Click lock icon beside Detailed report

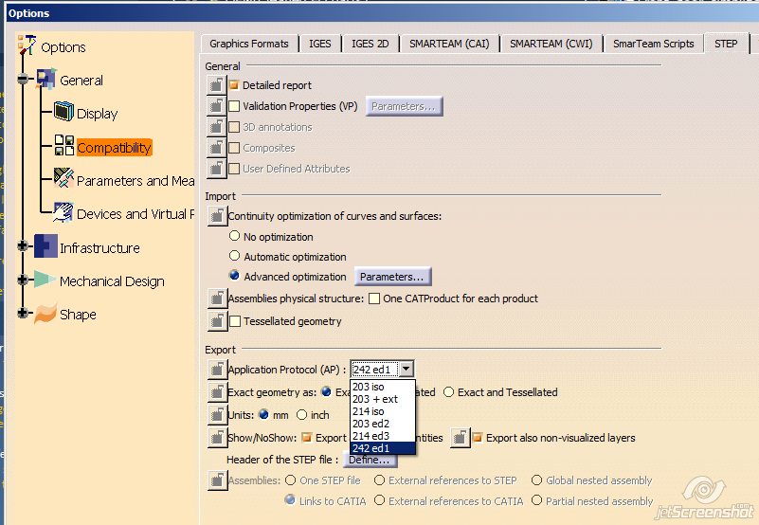(x=216, y=85)
